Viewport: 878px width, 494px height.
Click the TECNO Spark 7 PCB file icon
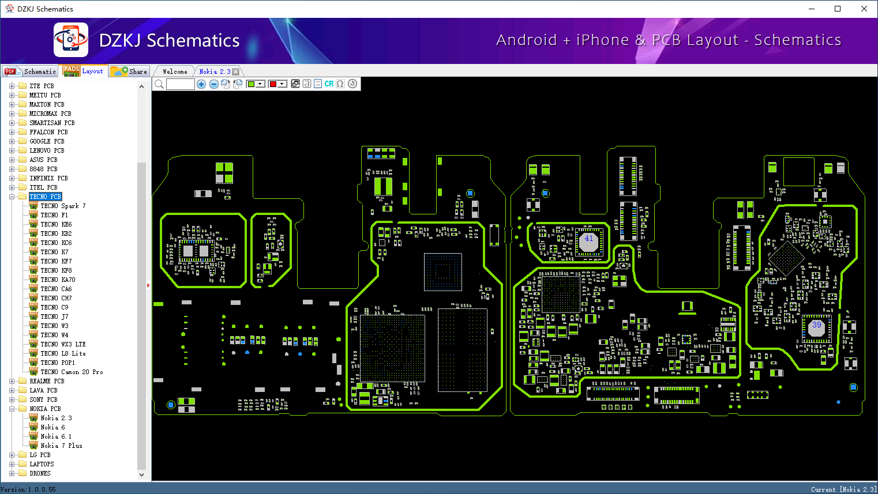[x=33, y=206]
